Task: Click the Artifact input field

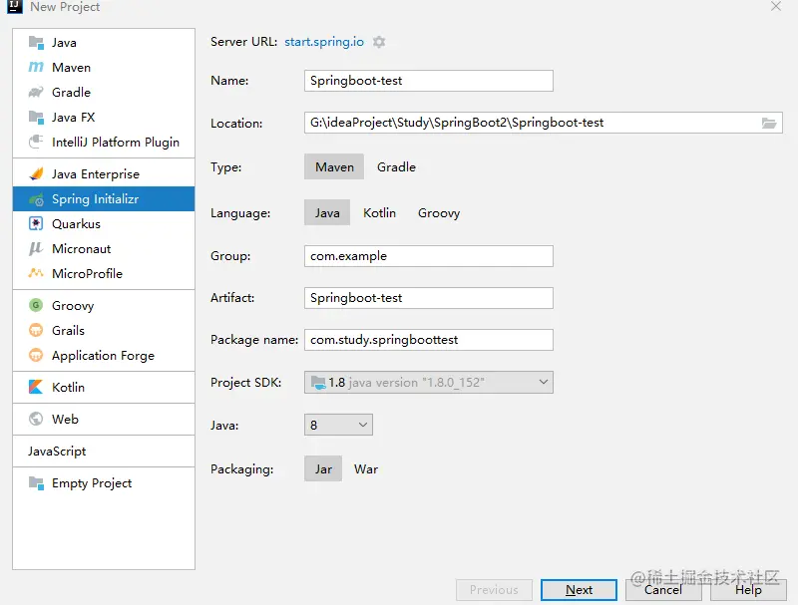Action: (429, 298)
